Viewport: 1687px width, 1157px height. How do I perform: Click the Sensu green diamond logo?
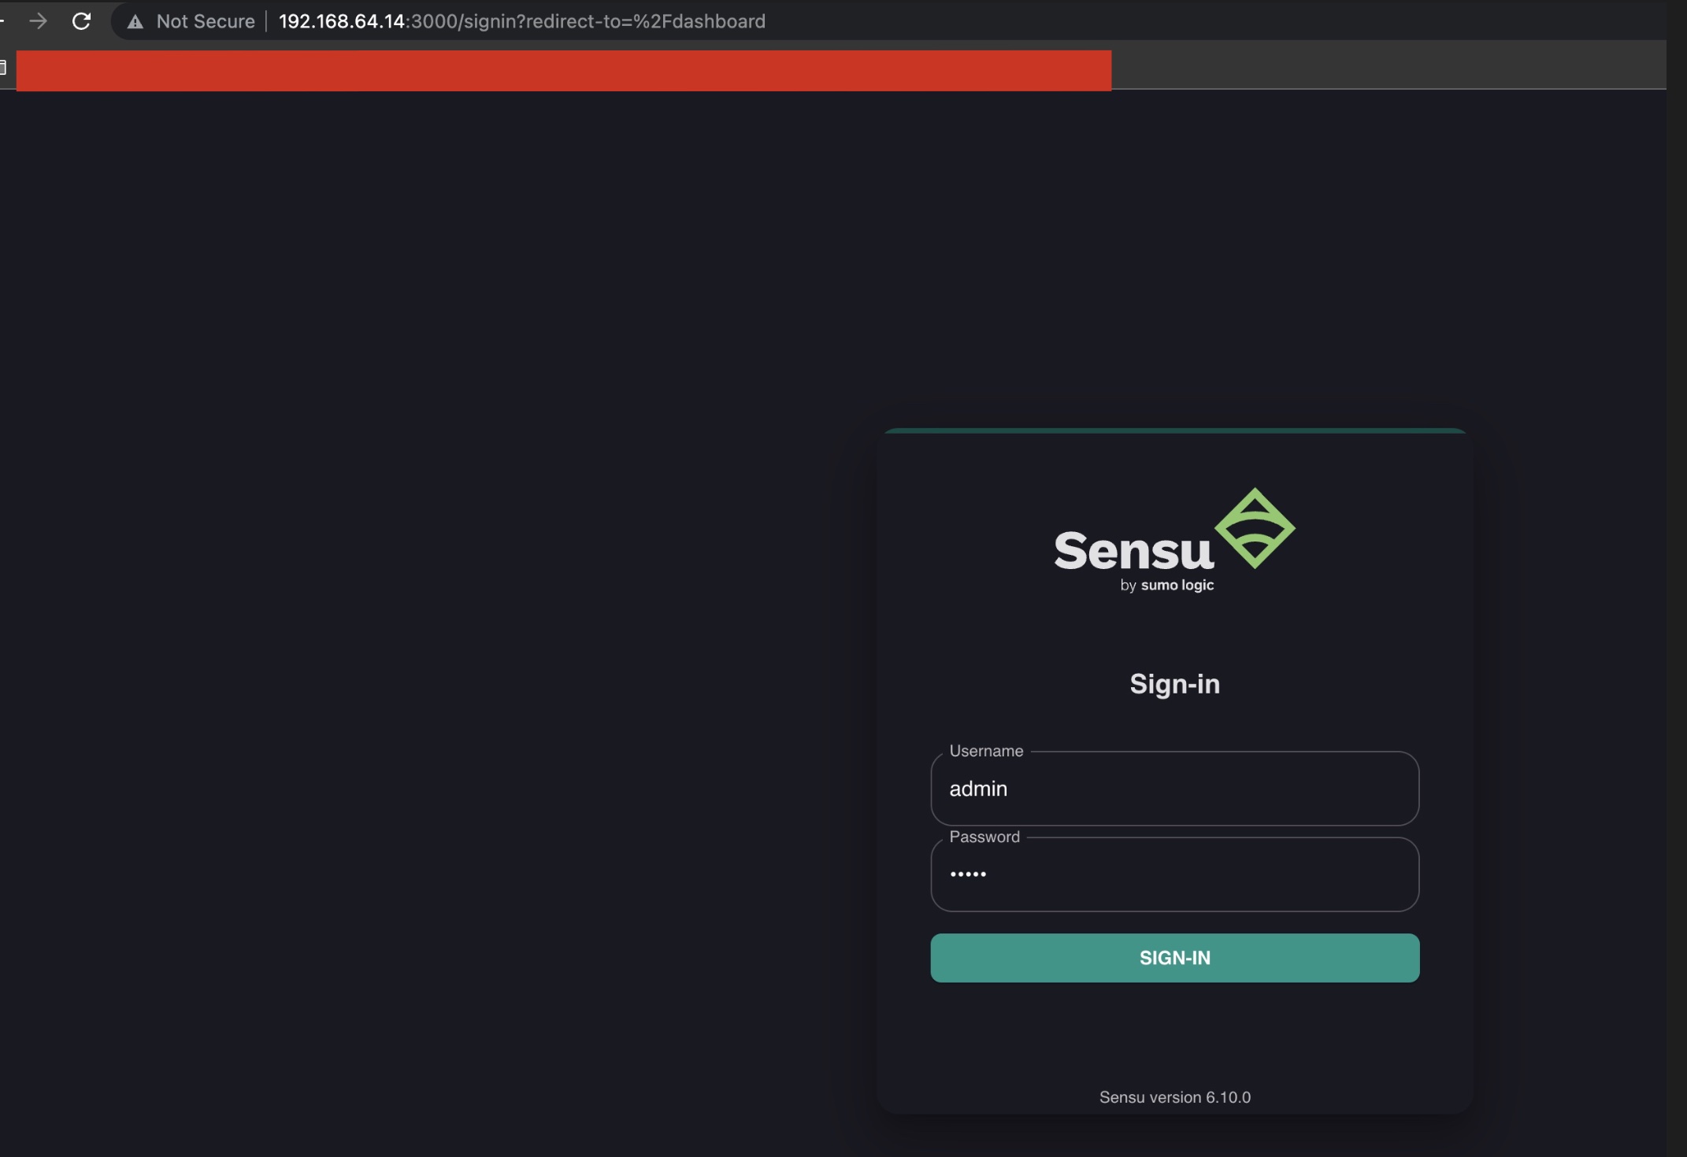(x=1255, y=528)
